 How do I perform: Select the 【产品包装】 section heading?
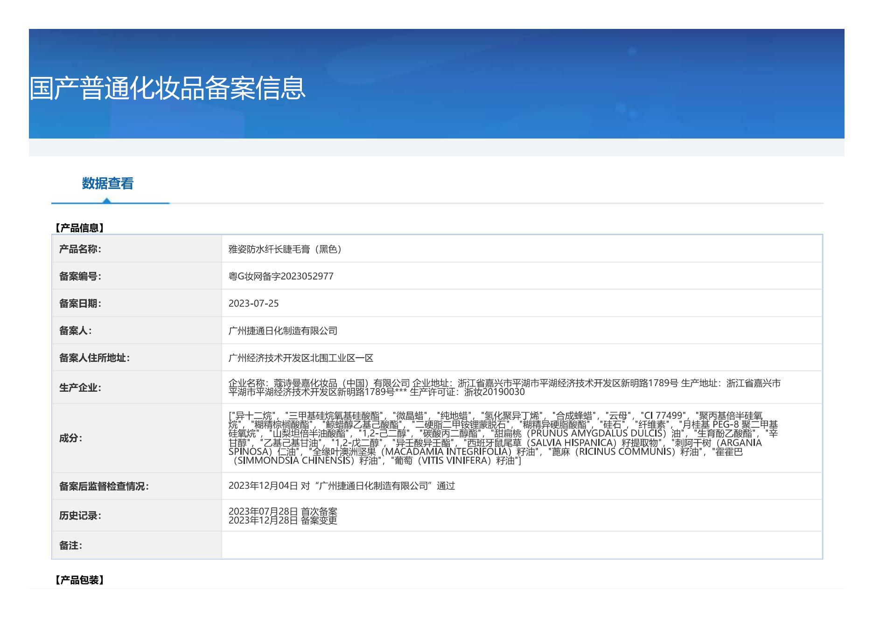tap(78, 580)
